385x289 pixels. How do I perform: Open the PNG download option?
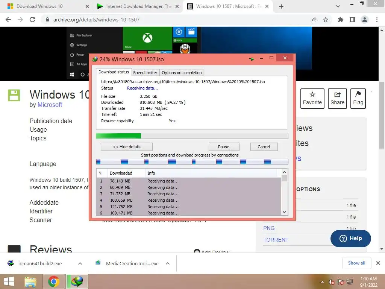(269, 228)
